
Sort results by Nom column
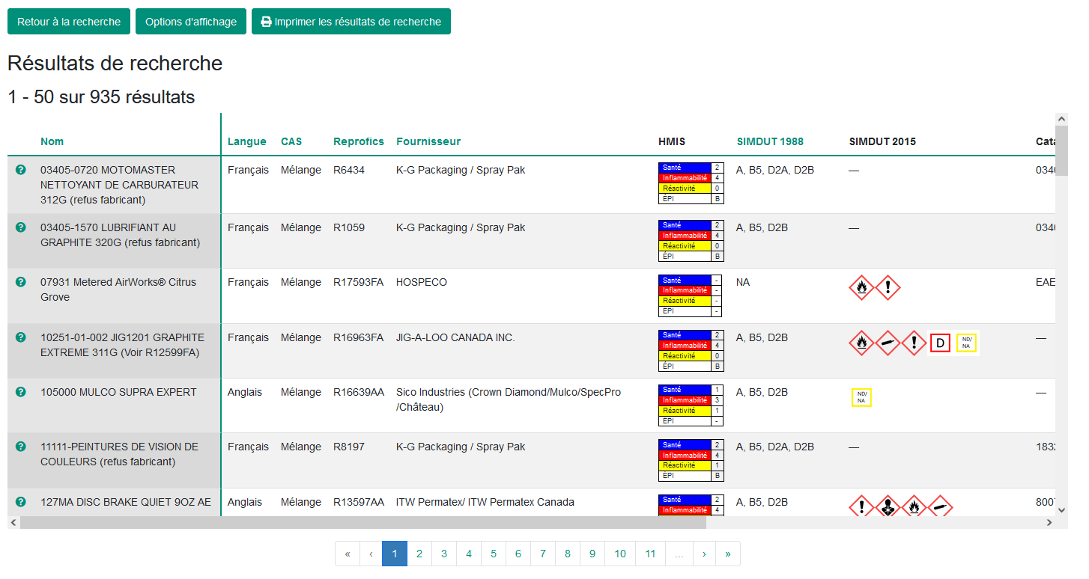tap(52, 141)
